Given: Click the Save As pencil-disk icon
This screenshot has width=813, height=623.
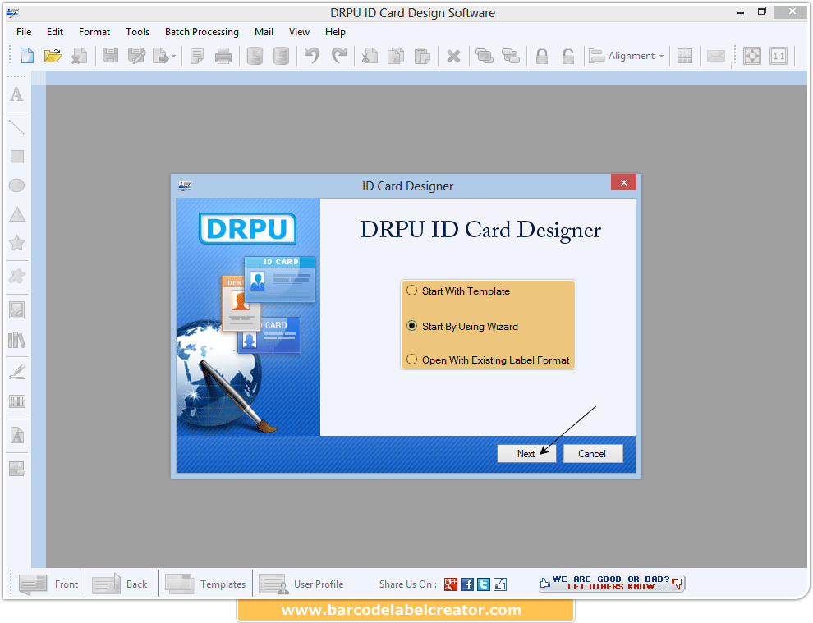Looking at the screenshot, I should 137,56.
